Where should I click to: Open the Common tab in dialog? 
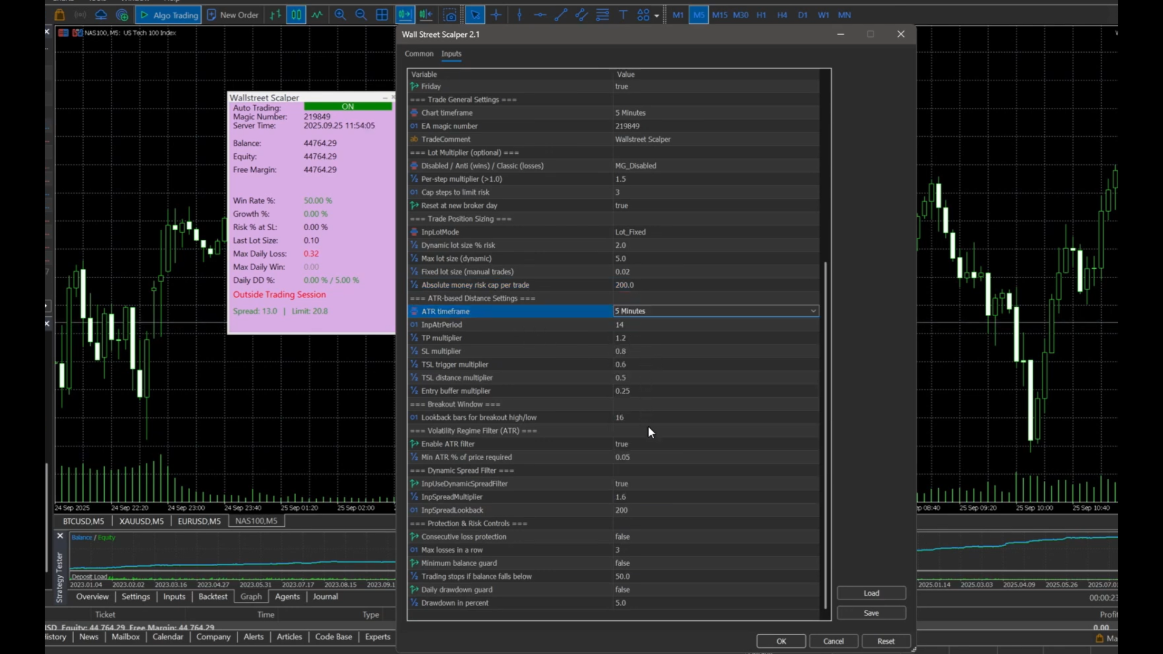419,54
